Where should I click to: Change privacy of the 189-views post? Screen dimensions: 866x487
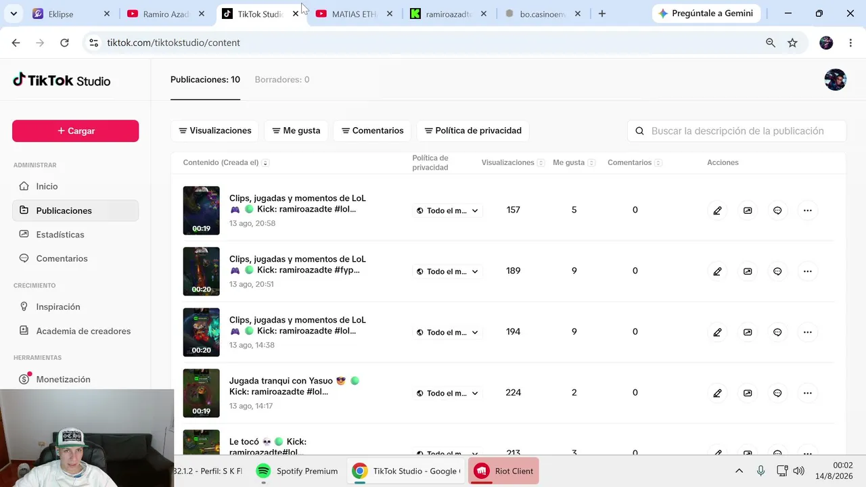coord(447,271)
